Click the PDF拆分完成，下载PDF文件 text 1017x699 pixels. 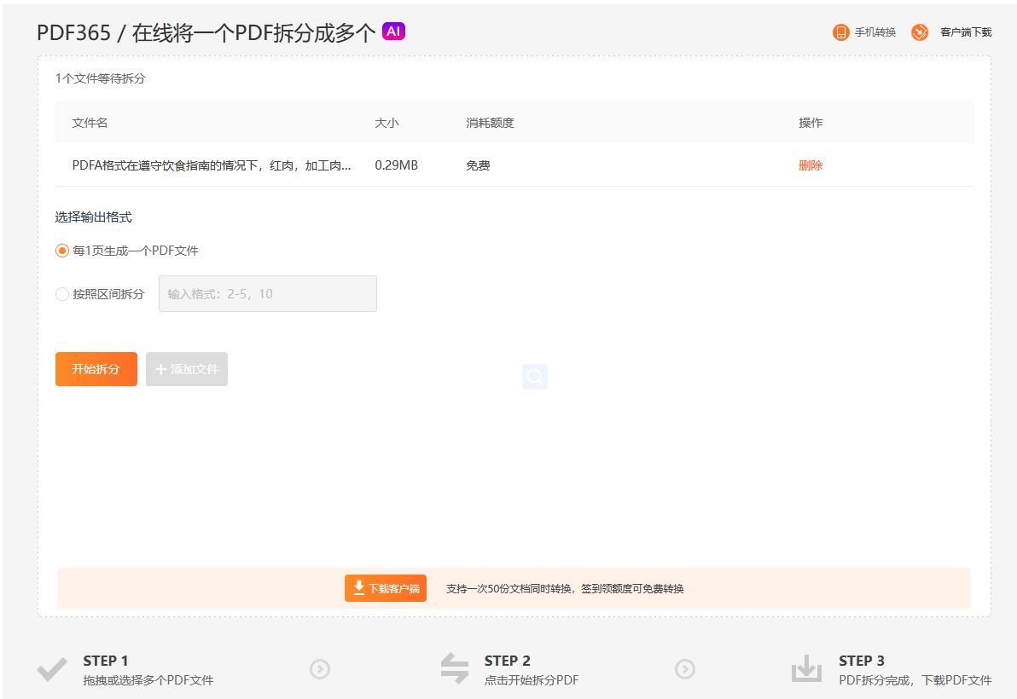click(915, 680)
